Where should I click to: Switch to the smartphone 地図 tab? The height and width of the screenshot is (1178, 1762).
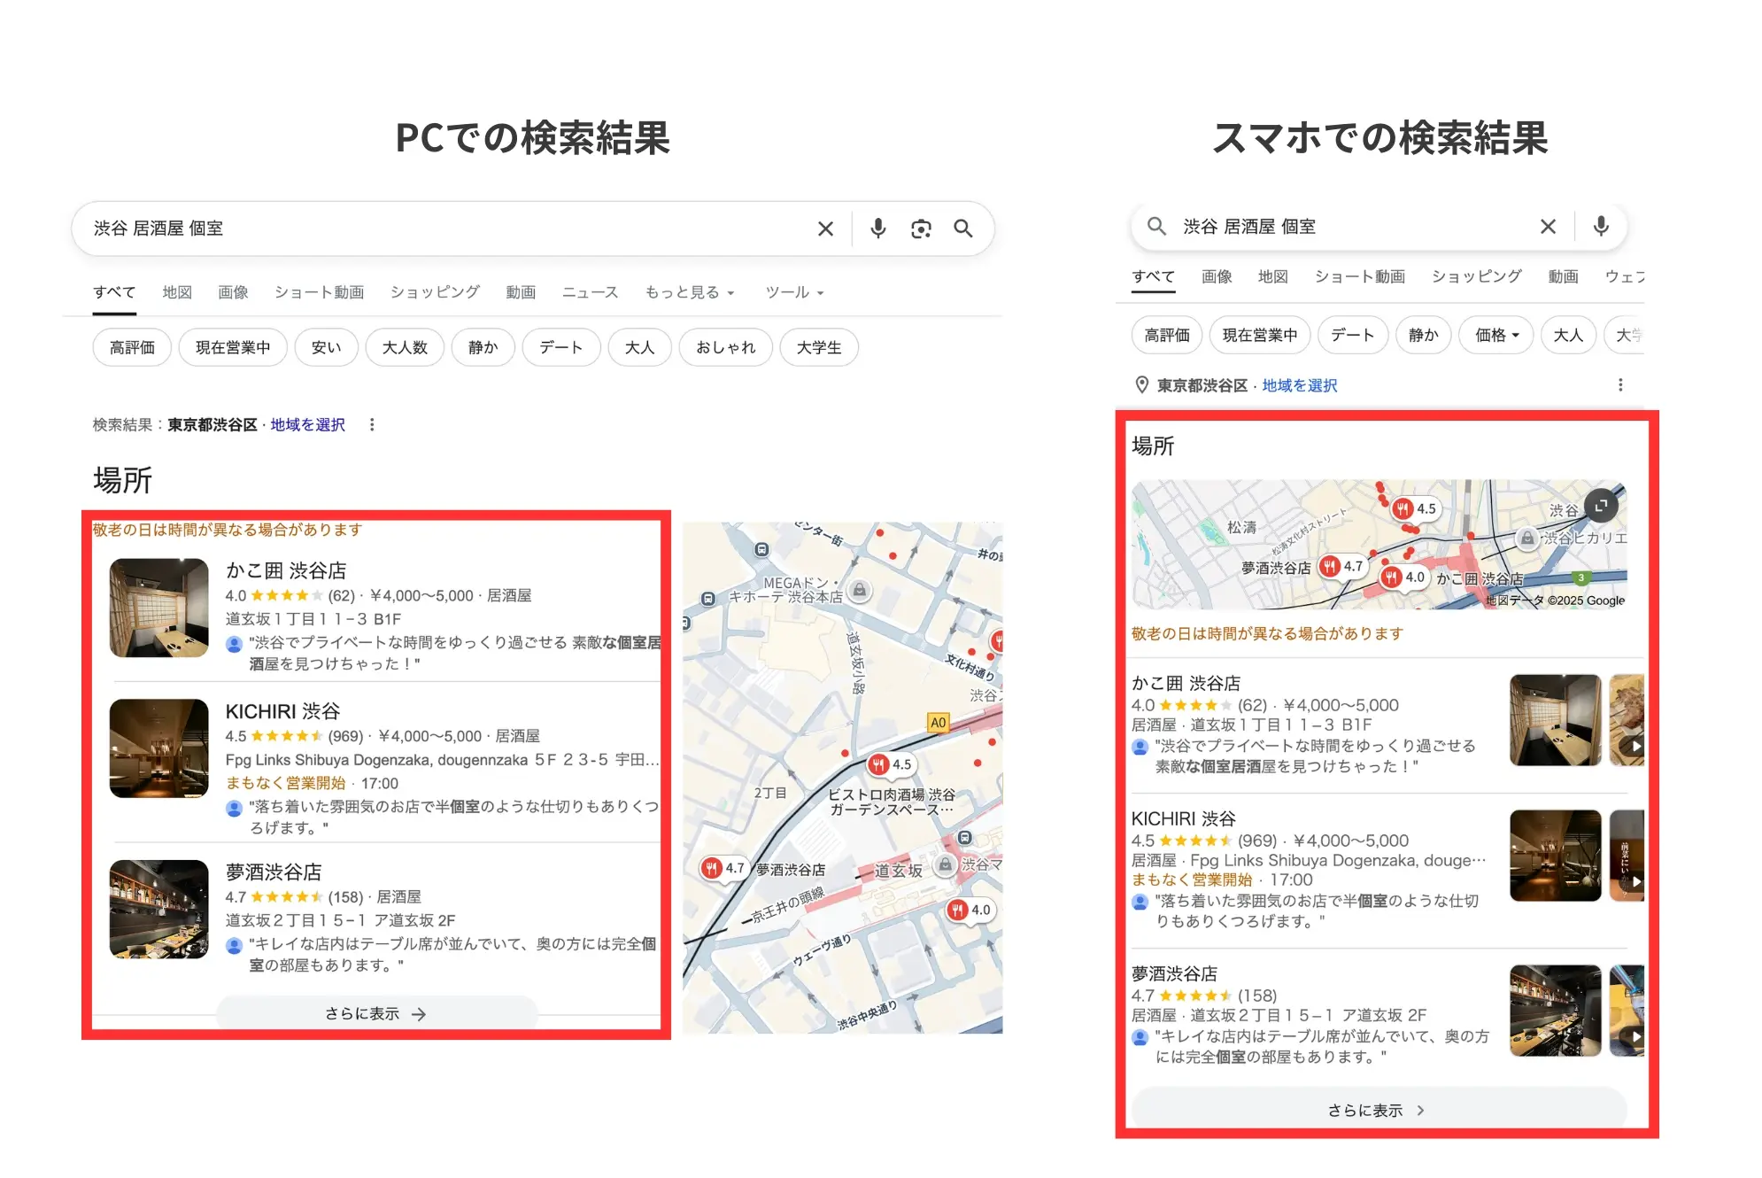[1273, 276]
